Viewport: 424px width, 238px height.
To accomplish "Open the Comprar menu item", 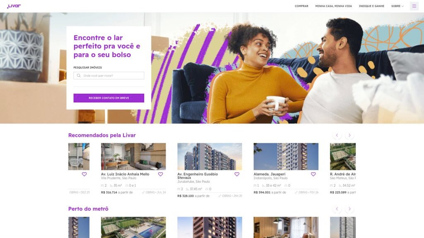I will click(x=301, y=6).
